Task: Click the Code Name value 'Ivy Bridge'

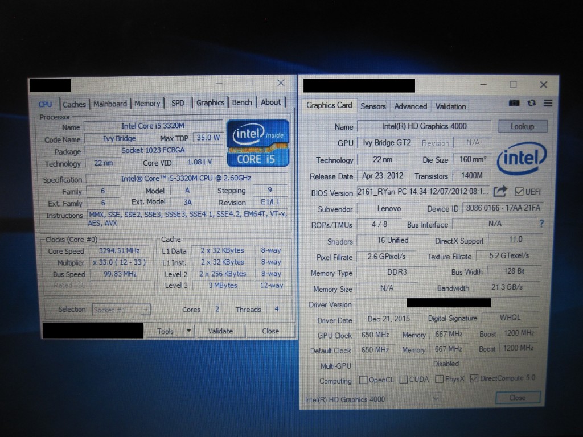Action: click(120, 139)
